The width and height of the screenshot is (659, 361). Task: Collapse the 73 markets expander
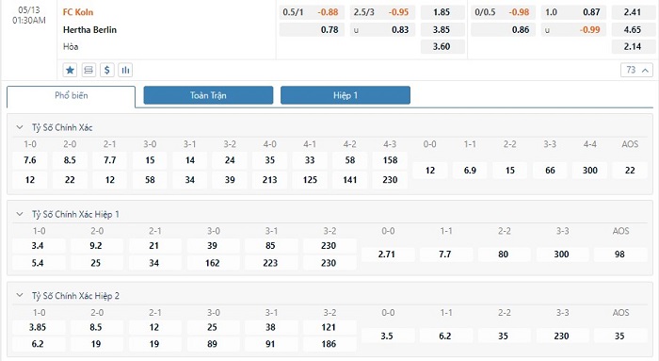[636, 70]
